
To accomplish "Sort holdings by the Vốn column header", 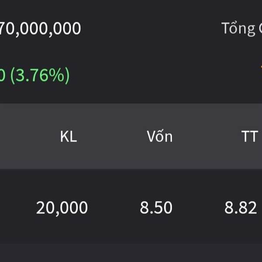I will 159,136.
